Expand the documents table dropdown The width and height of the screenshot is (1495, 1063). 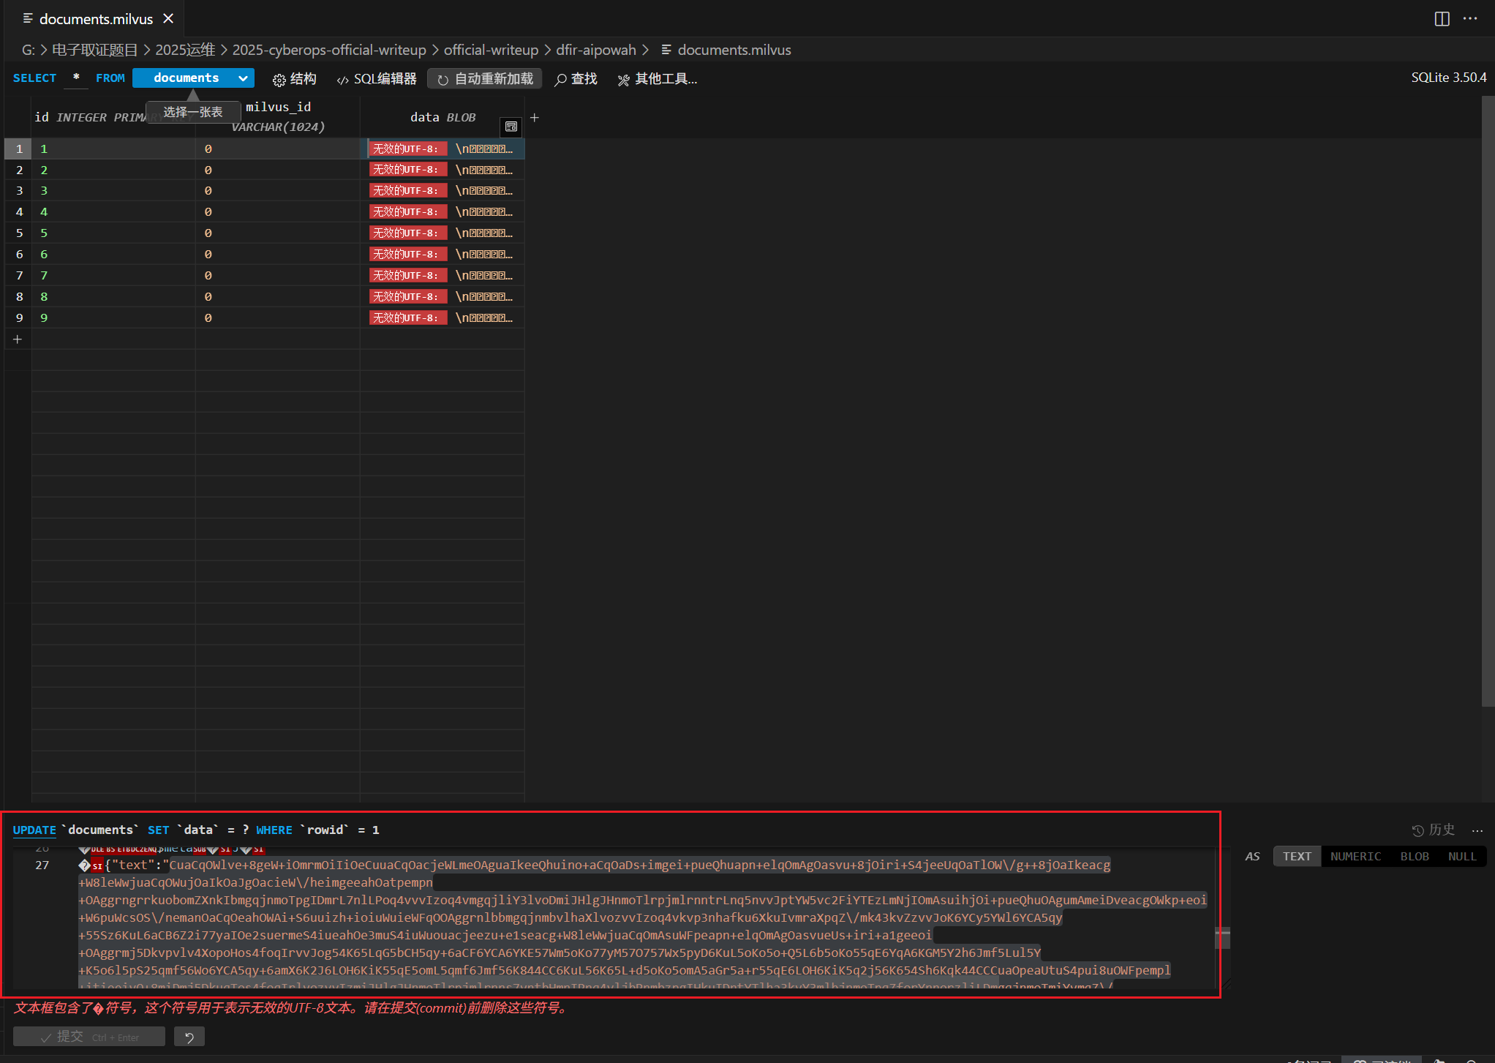[243, 78]
